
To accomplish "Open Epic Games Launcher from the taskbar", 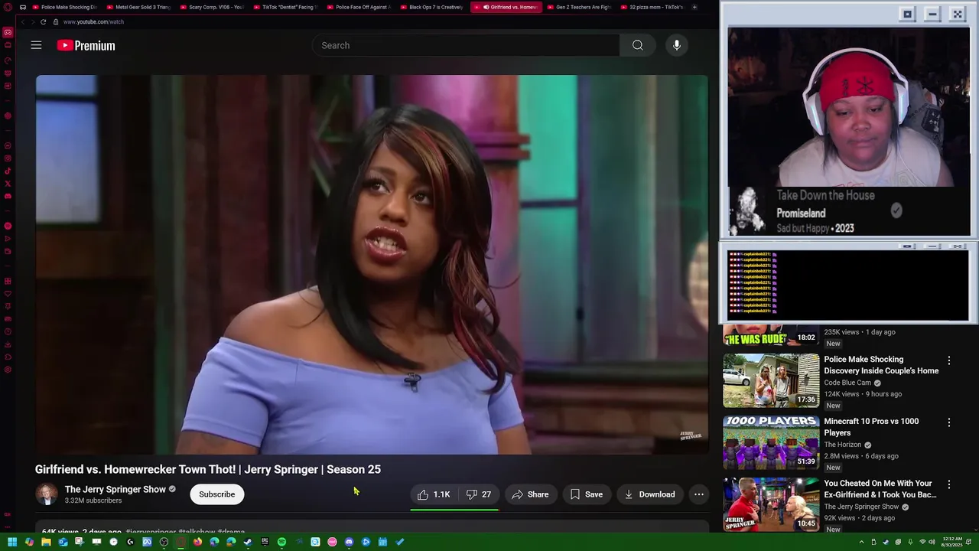I will click(x=265, y=542).
